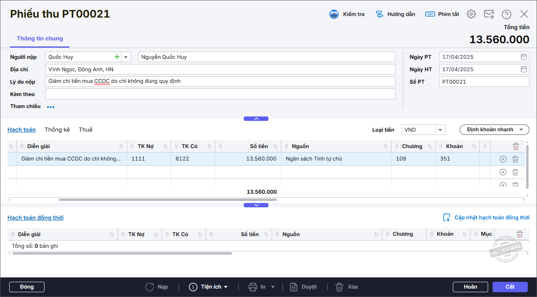
Task: Expand the Người nộp dropdown arrow
Action: [x=126, y=57]
